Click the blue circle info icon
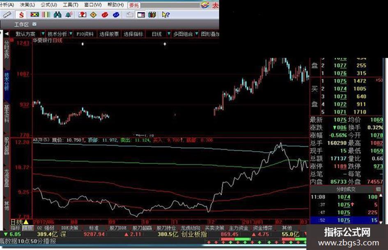This screenshot has width=388, height=250. [x=116, y=15]
